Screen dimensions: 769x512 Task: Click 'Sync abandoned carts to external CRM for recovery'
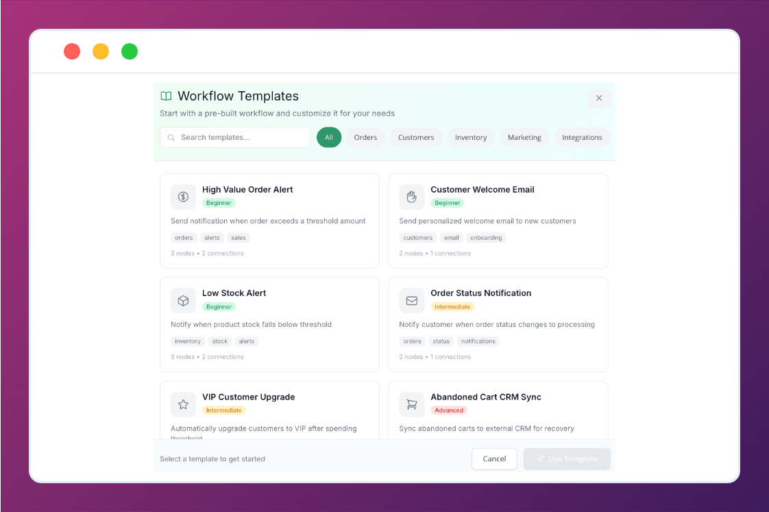(x=487, y=428)
